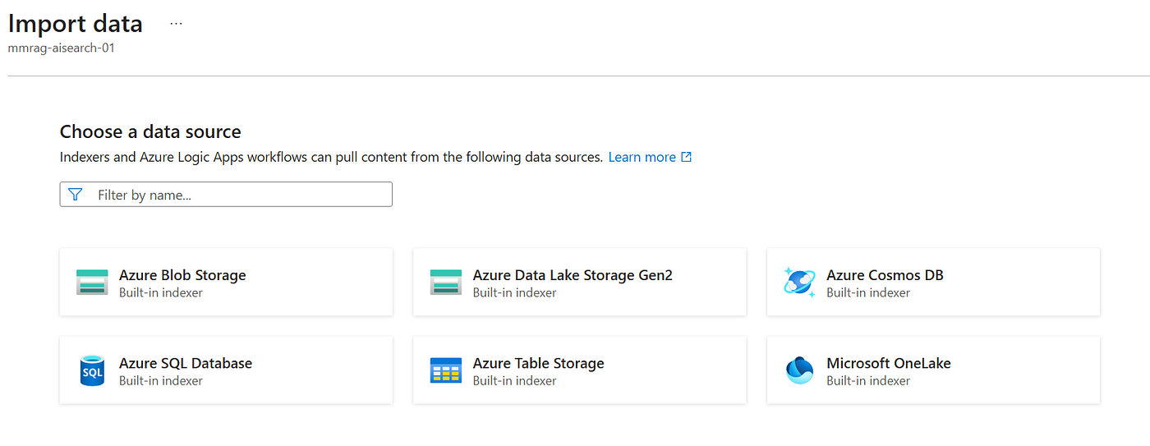Choose the Azure Table Storage title

tap(539, 363)
